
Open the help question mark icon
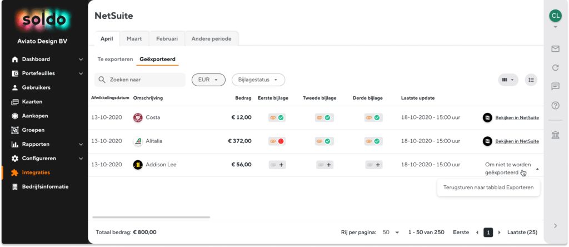click(x=555, y=105)
